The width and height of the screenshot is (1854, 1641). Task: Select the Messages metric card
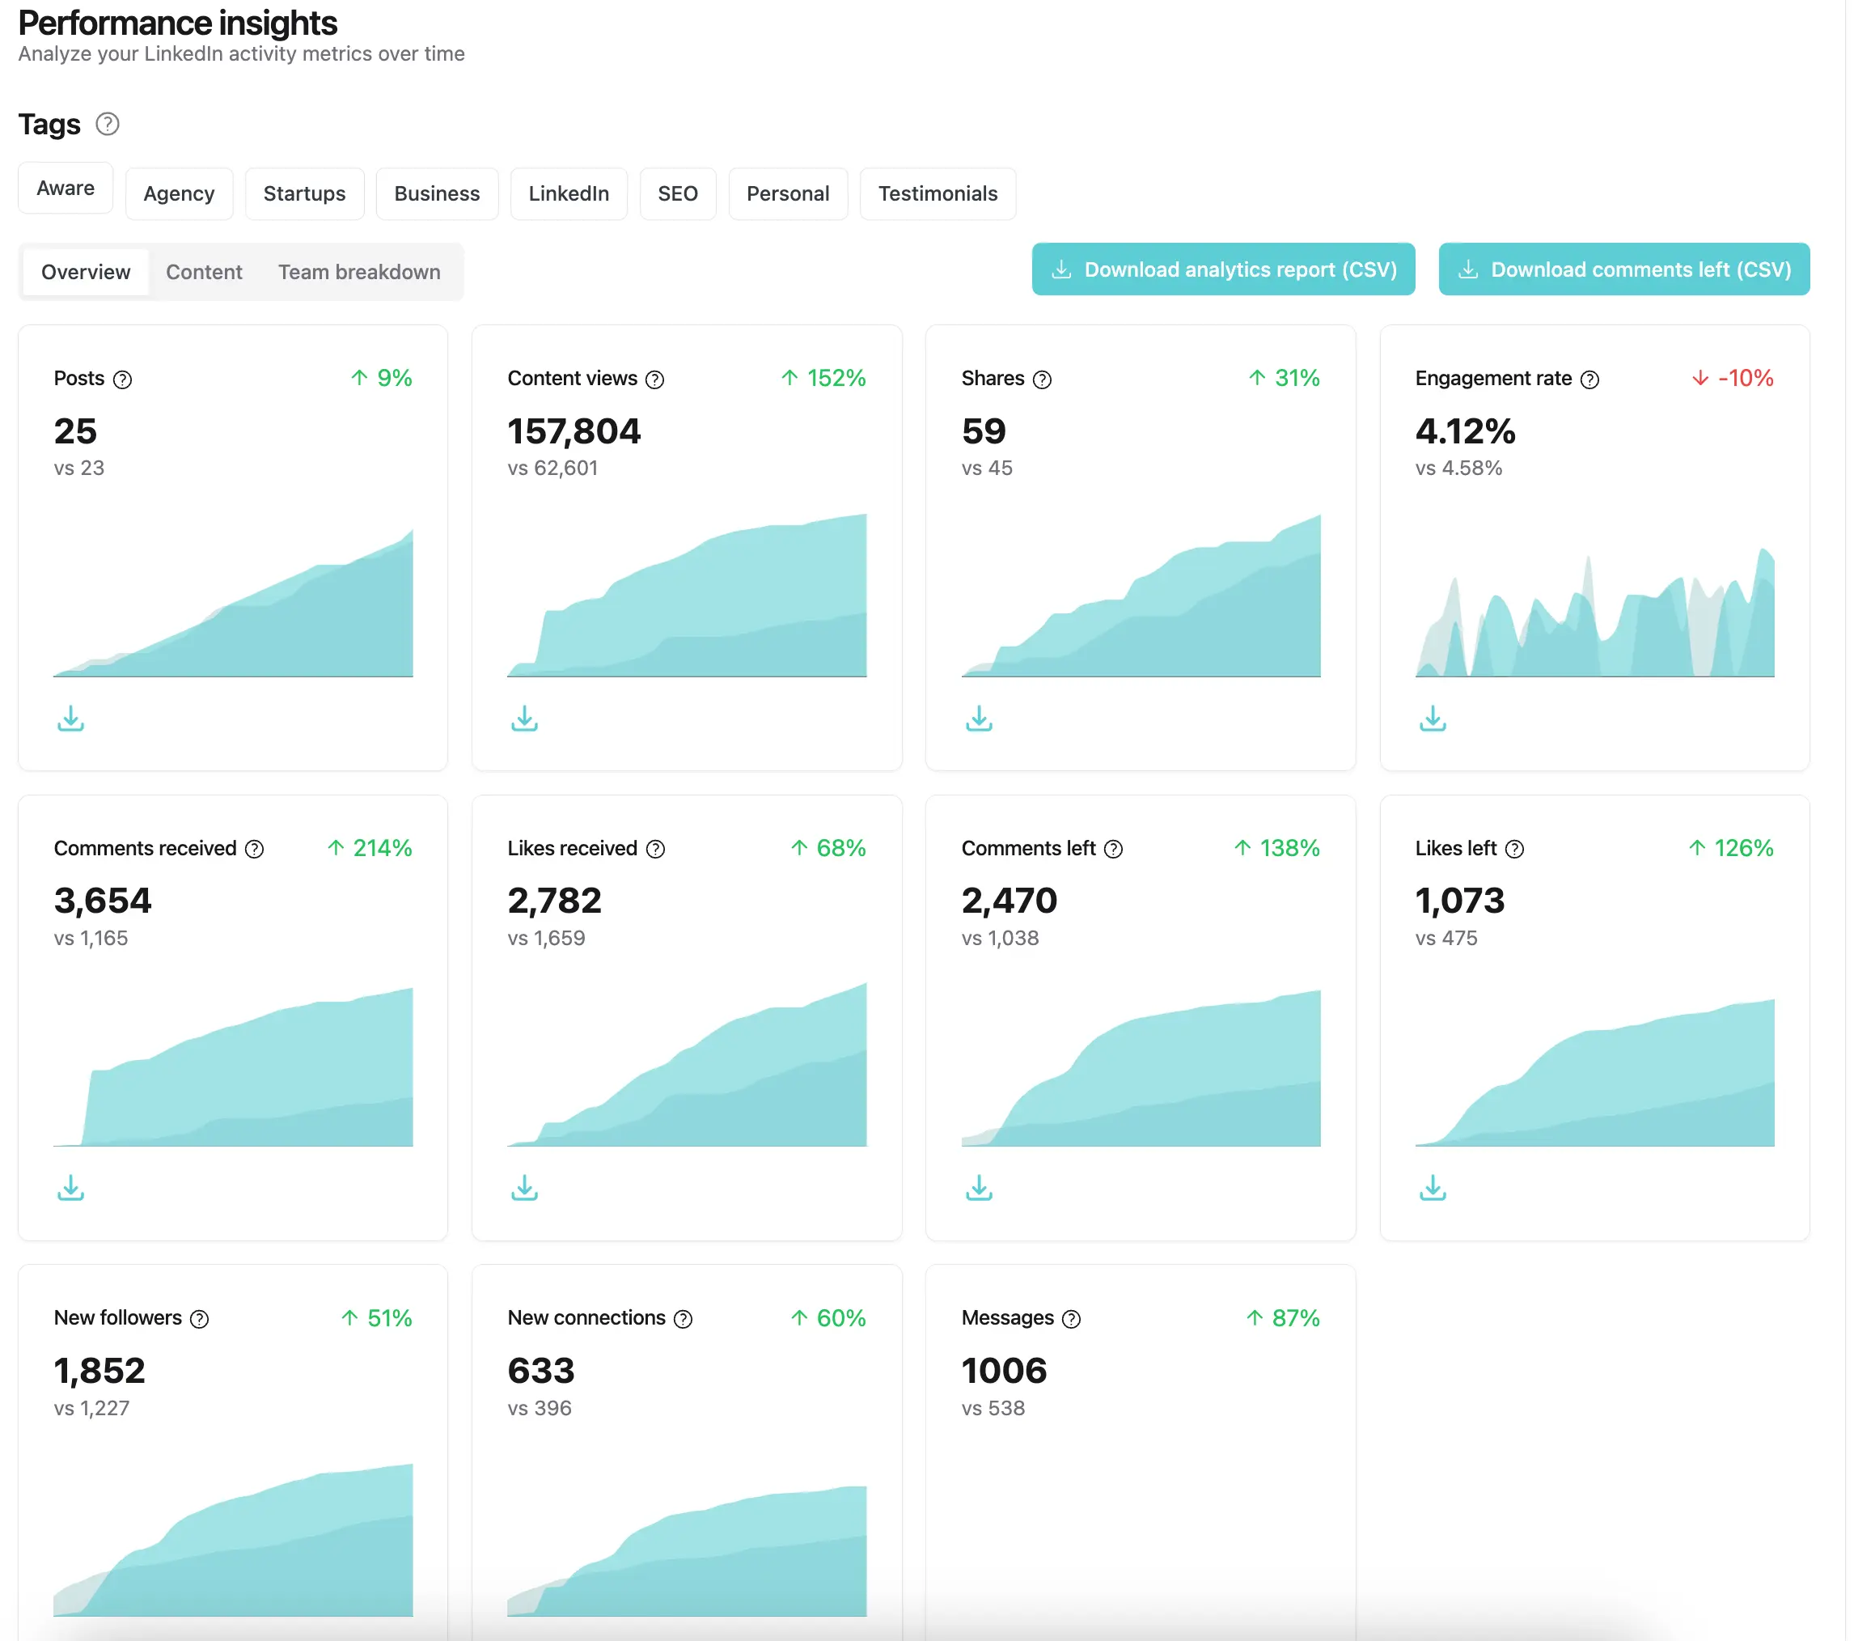[x=1141, y=1452]
